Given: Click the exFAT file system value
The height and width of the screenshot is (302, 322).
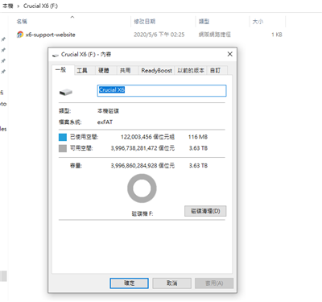Looking at the screenshot, I should (x=105, y=122).
